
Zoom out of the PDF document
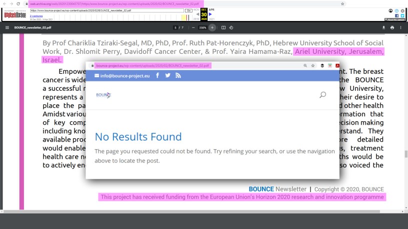point(193,27)
